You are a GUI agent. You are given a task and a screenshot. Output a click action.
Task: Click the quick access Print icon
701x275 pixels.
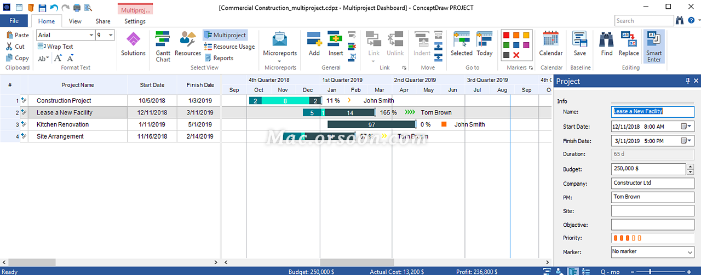pos(77,8)
